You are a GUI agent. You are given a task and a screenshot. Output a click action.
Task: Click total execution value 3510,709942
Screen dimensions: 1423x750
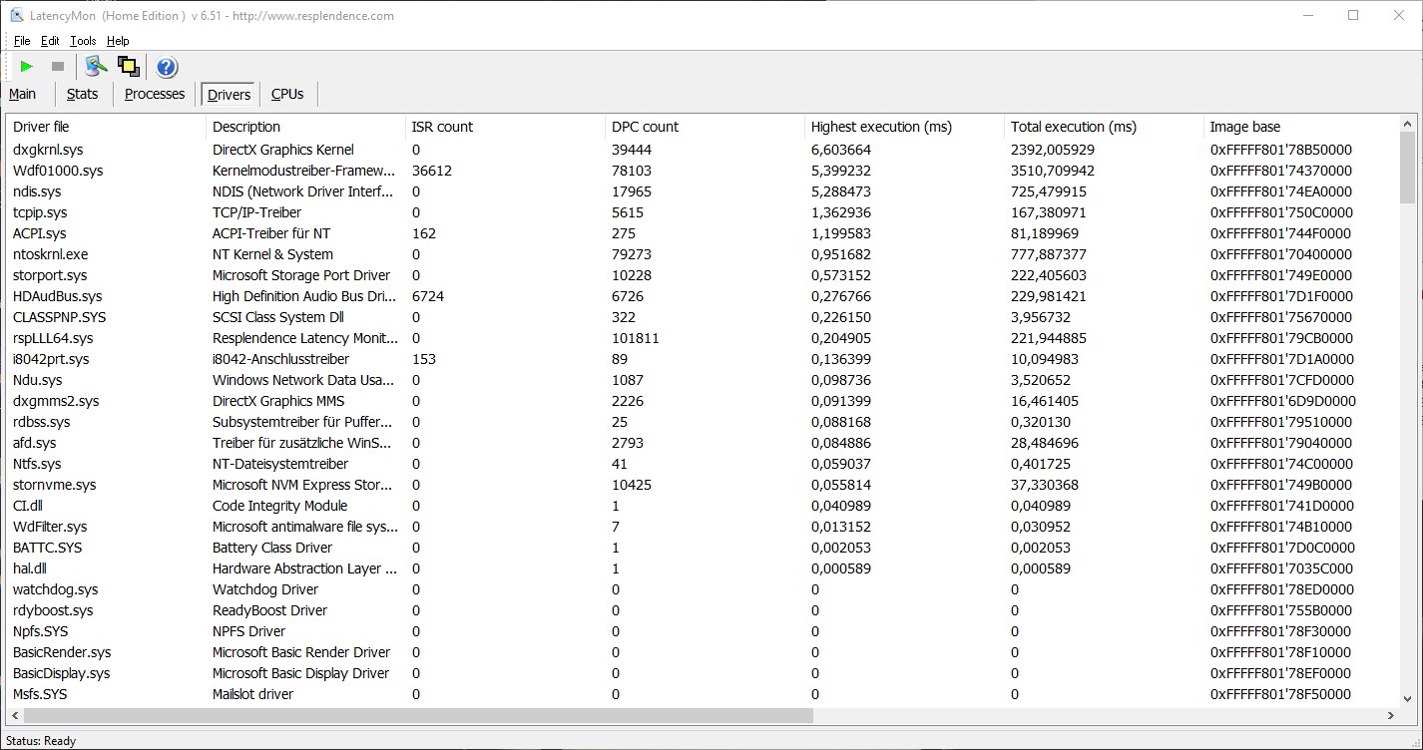(x=1053, y=171)
